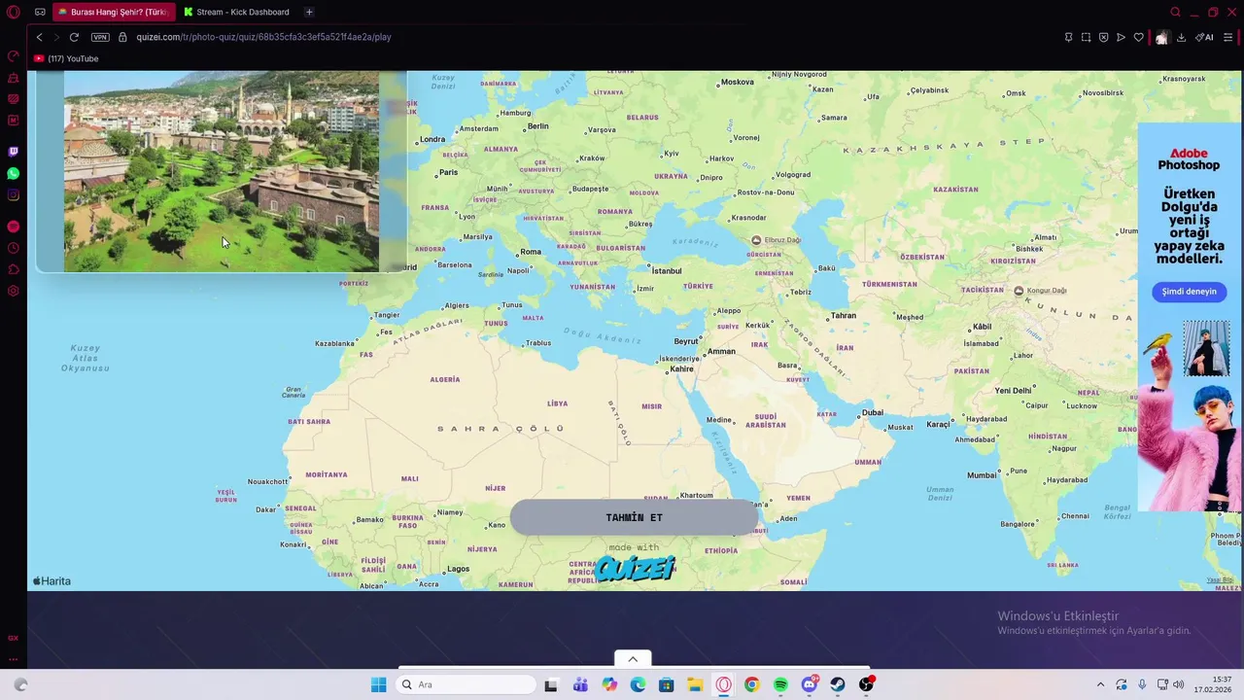Click the TÜRKİYE country label
Image resolution: width=1244 pixels, height=700 pixels.
698,286
